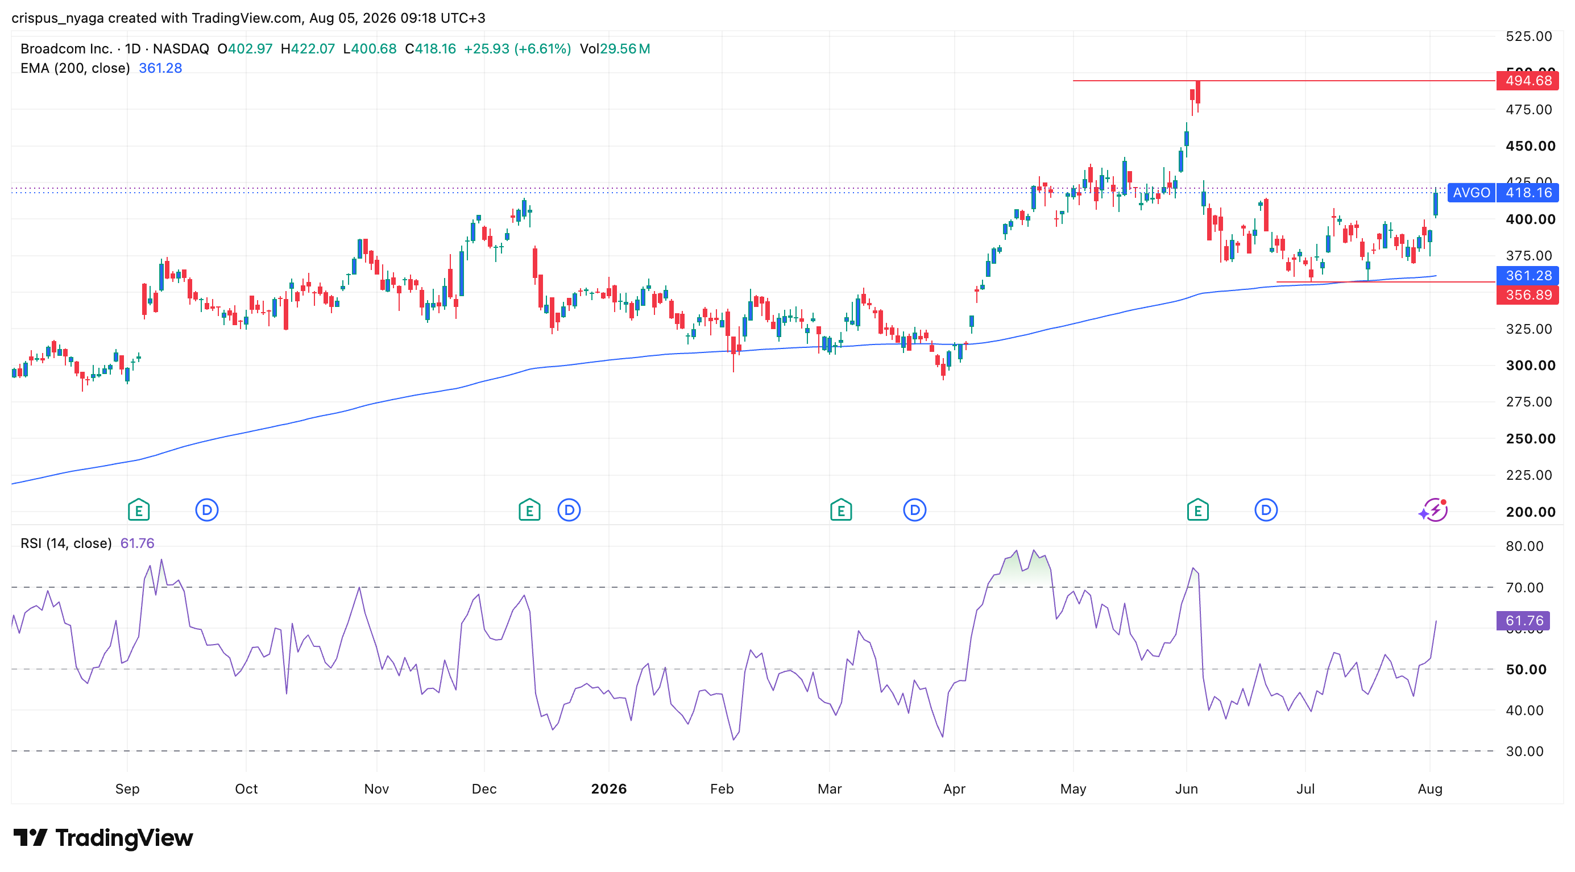Click the low price L400.68

click(x=370, y=49)
